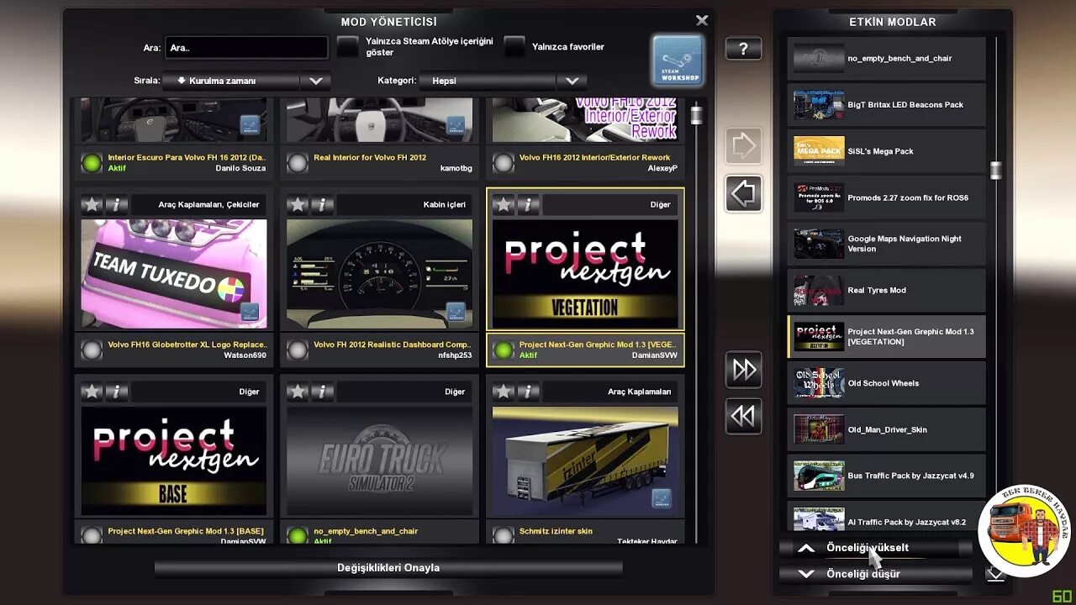The image size is (1076, 605).
Task: Toggle status circle of Volvo FH16 2012 Interior/Exterior Rework
Action: click(x=503, y=163)
